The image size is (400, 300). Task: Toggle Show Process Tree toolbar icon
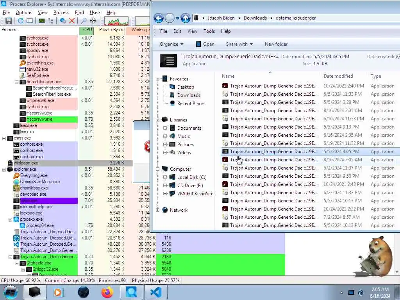(x=50, y=21)
